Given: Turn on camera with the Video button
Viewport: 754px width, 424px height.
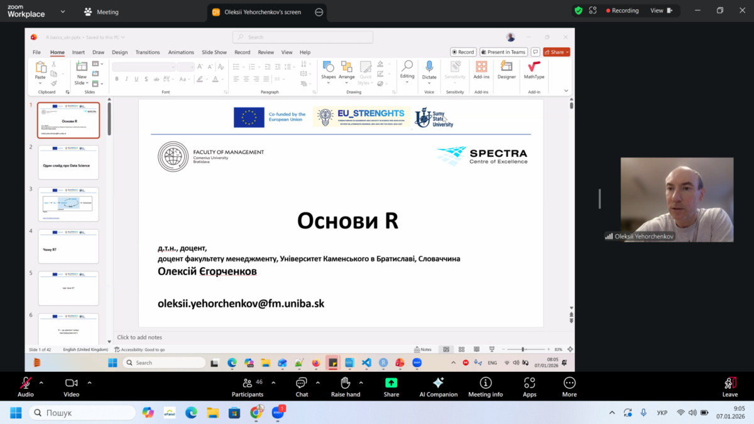Looking at the screenshot, I should coord(71,386).
